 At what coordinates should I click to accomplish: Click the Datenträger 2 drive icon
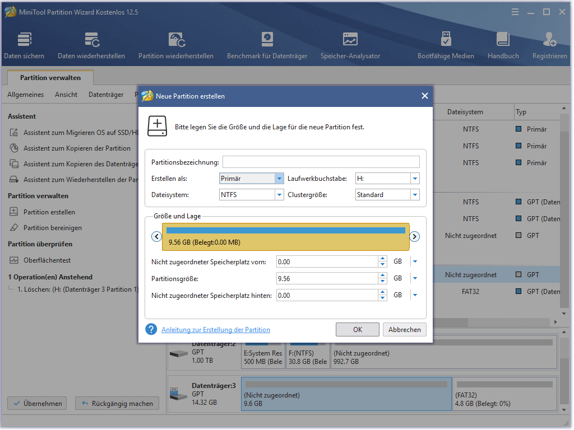(179, 354)
